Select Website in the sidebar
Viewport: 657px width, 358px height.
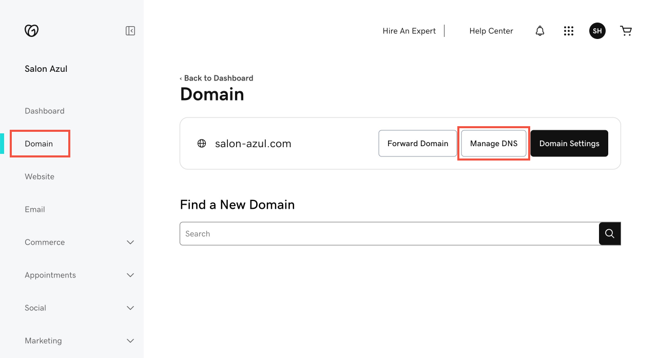pyautogui.click(x=40, y=176)
